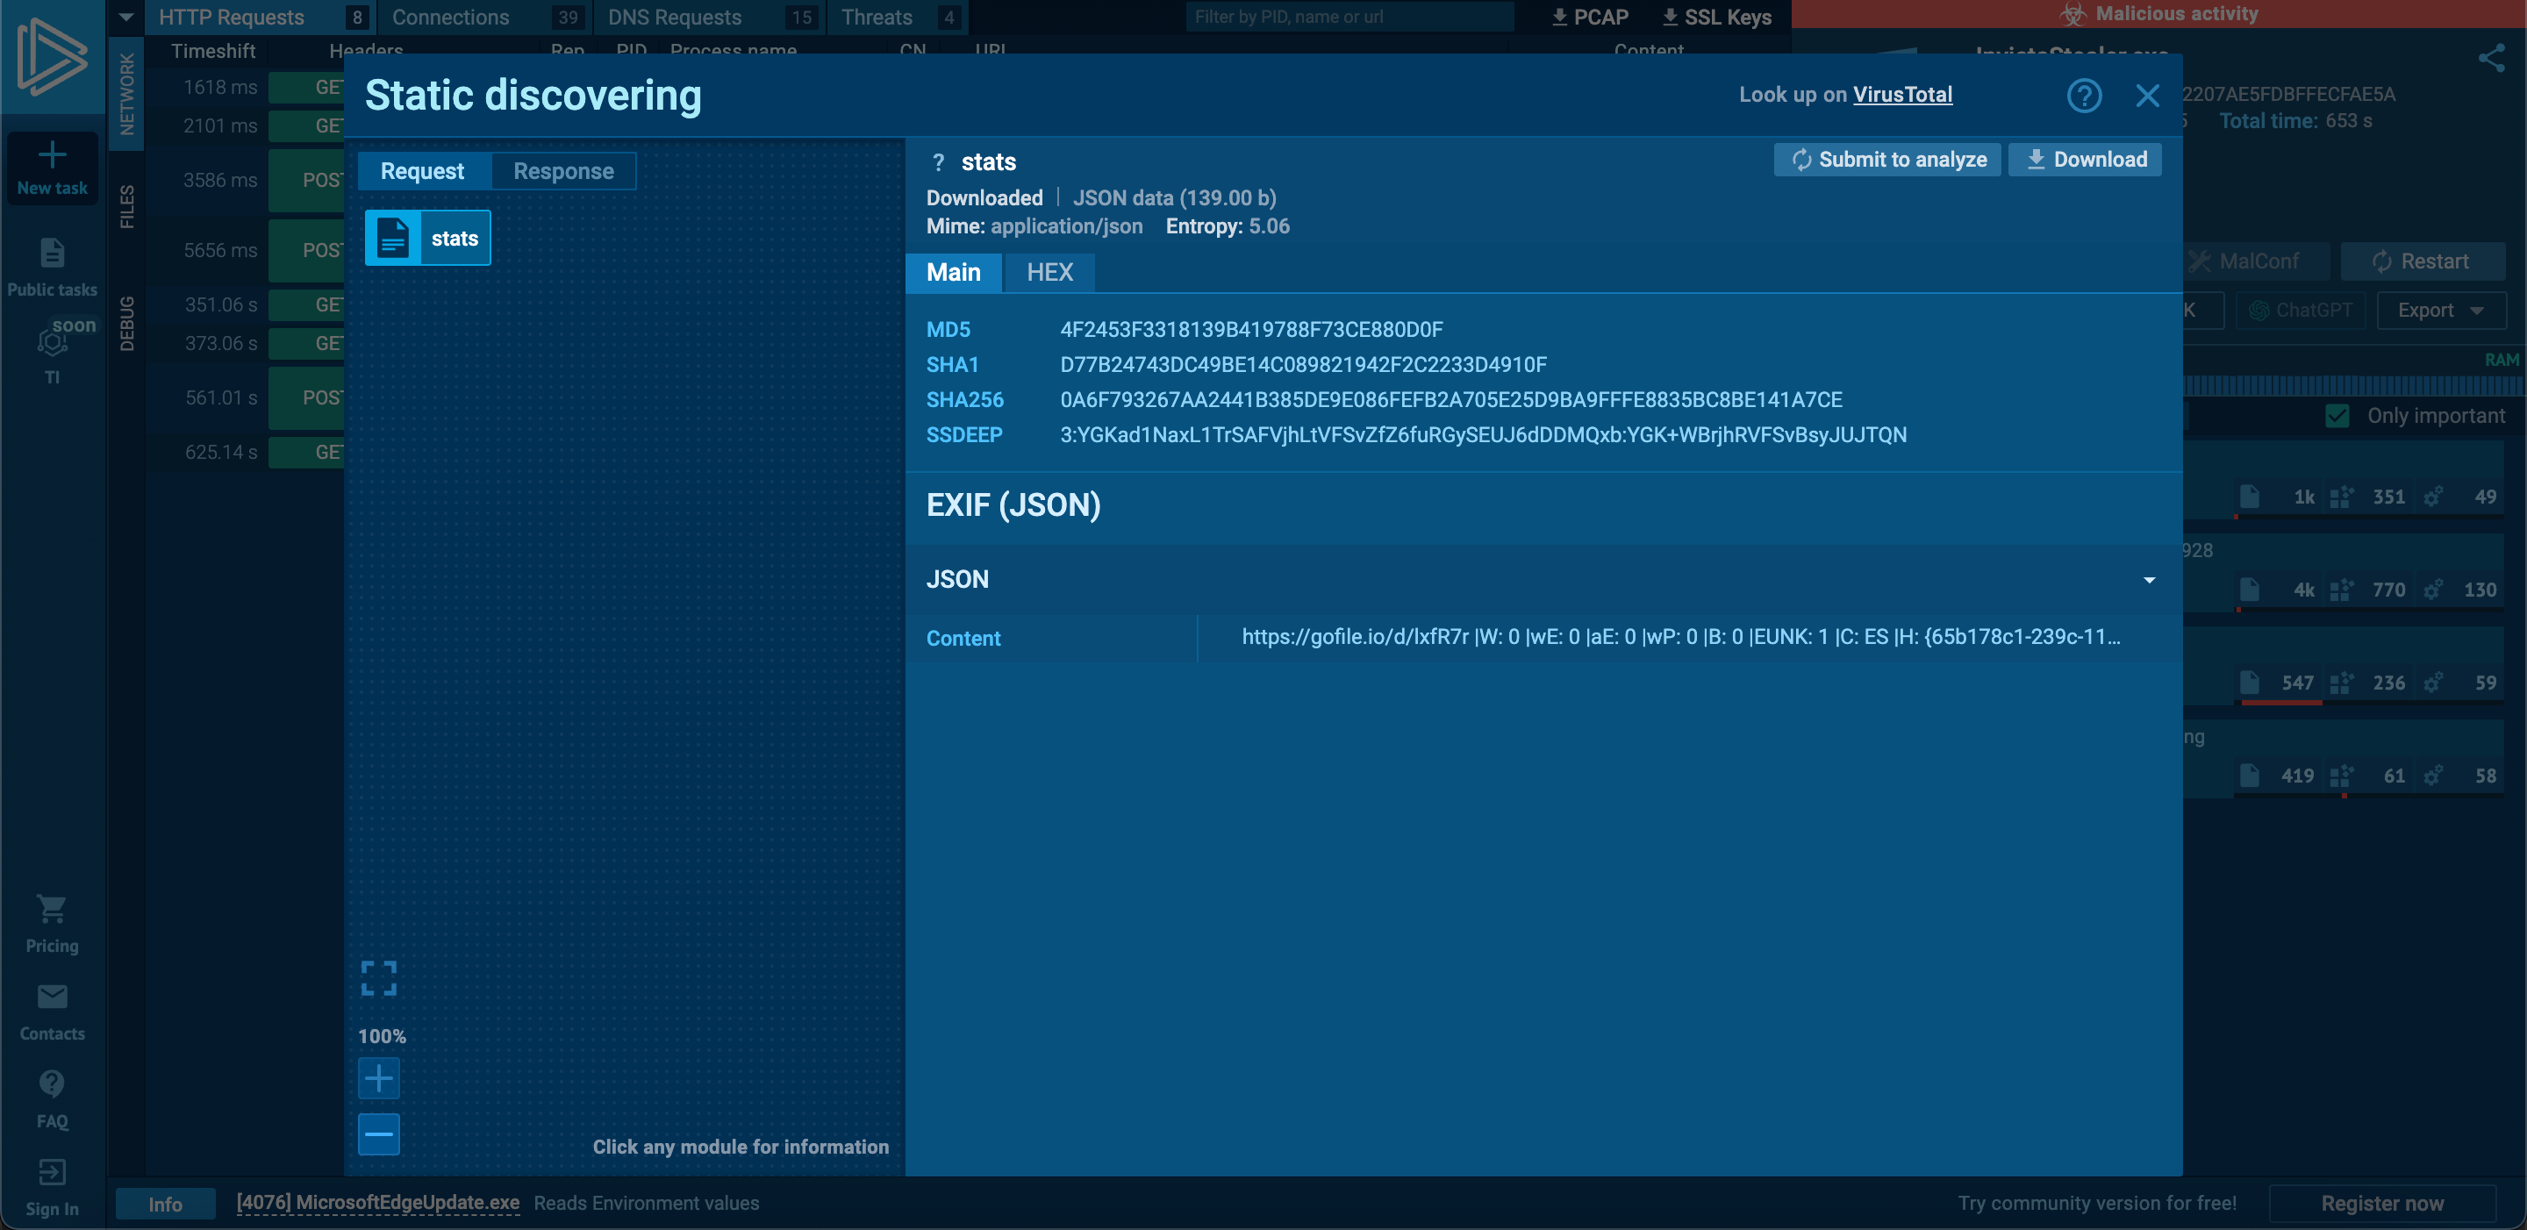Open New task from the sidebar
This screenshot has height=1230, width=2527.
(52, 168)
